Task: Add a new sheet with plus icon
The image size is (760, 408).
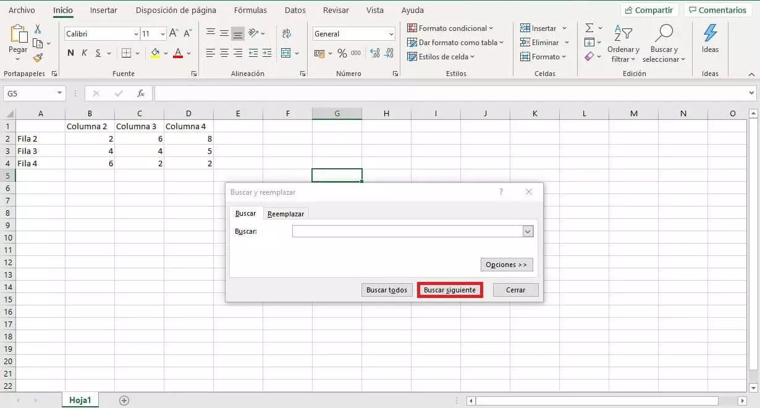Action: (x=124, y=401)
